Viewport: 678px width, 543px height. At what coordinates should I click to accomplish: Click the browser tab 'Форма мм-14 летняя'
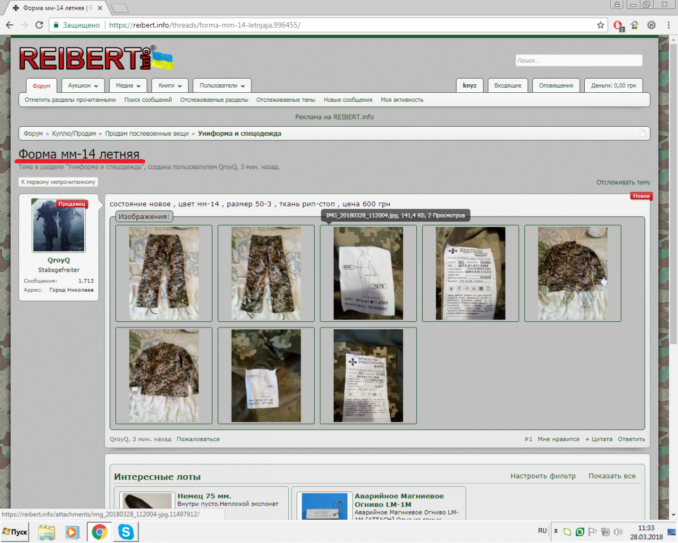pyautogui.click(x=55, y=8)
